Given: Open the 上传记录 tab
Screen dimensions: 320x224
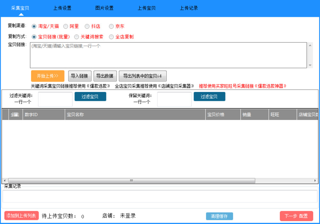Looking at the screenshot, I should pyautogui.click(x=189, y=8).
